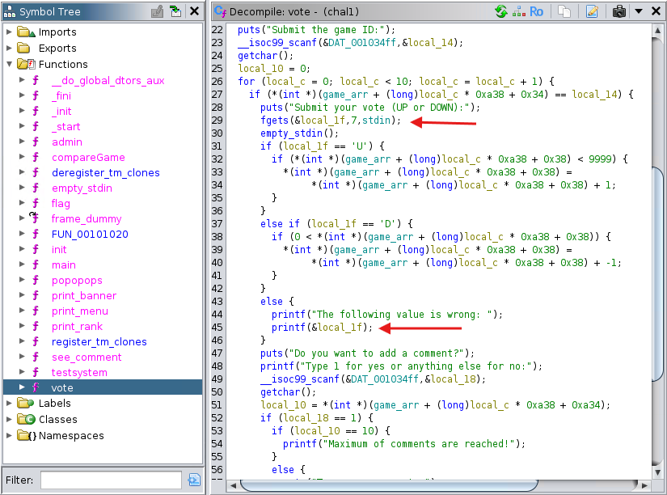
Task: Select the Functions folder icon
Action: [26, 64]
